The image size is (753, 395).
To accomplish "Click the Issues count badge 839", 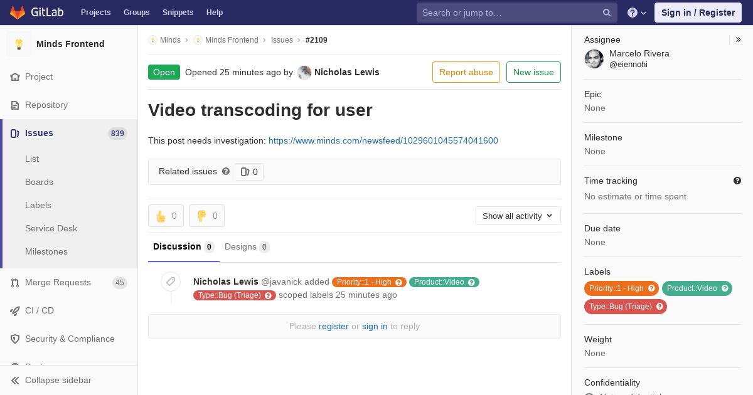I will click(117, 134).
